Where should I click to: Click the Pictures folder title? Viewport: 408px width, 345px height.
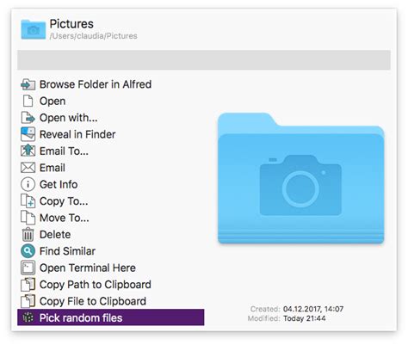click(x=71, y=24)
